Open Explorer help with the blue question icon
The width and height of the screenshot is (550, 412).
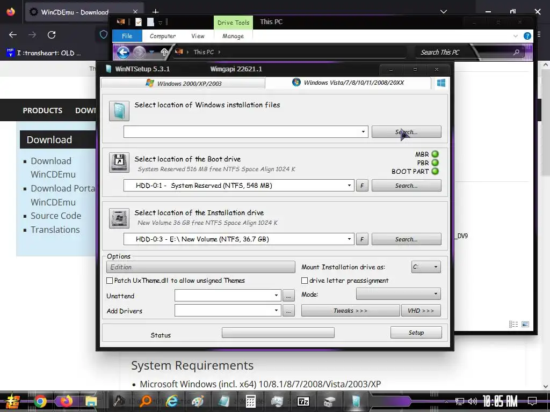[527, 36]
